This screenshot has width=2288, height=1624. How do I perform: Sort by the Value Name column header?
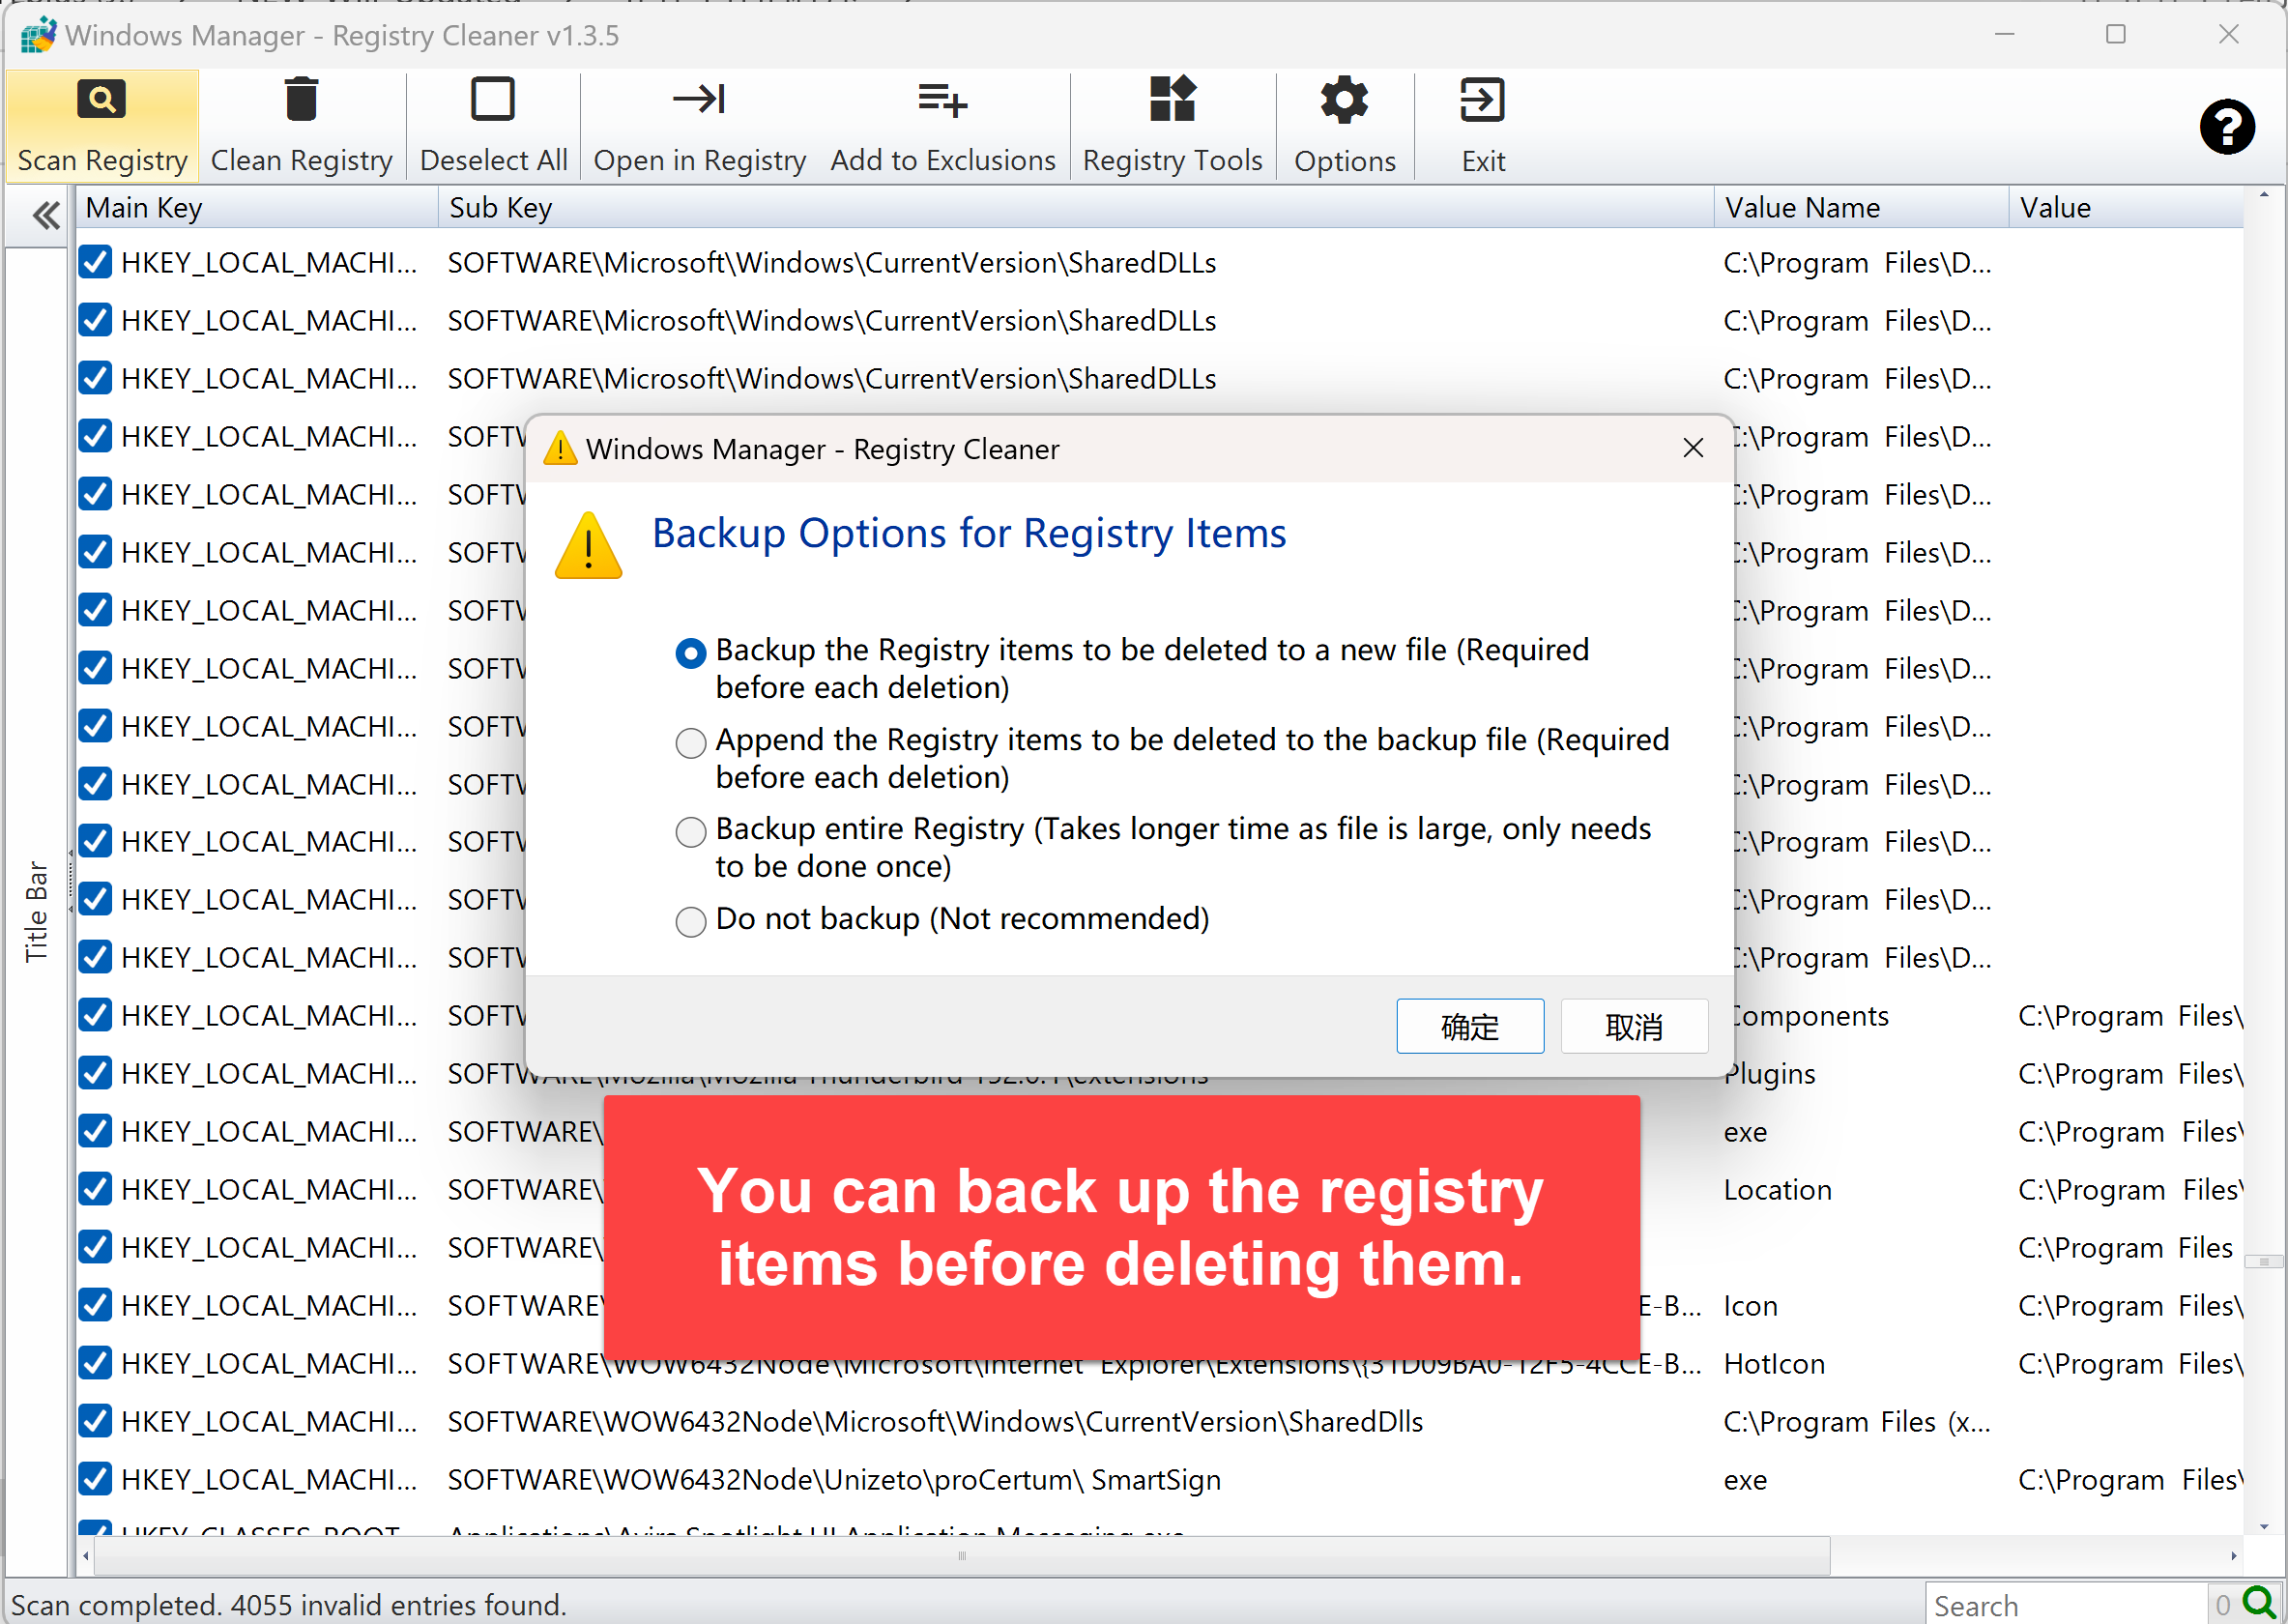(1861, 208)
